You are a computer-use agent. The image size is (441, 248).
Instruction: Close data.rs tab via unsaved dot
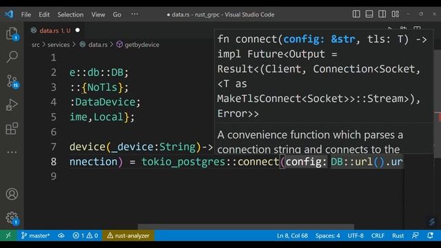(x=78, y=30)
